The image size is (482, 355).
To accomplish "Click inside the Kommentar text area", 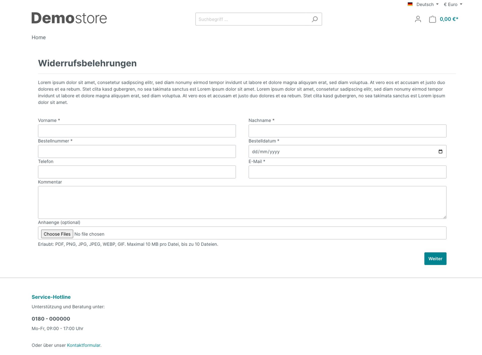I will click(242, 202).
